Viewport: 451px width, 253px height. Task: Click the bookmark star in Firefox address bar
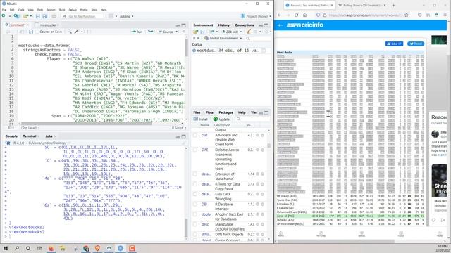tap(406, 15)
